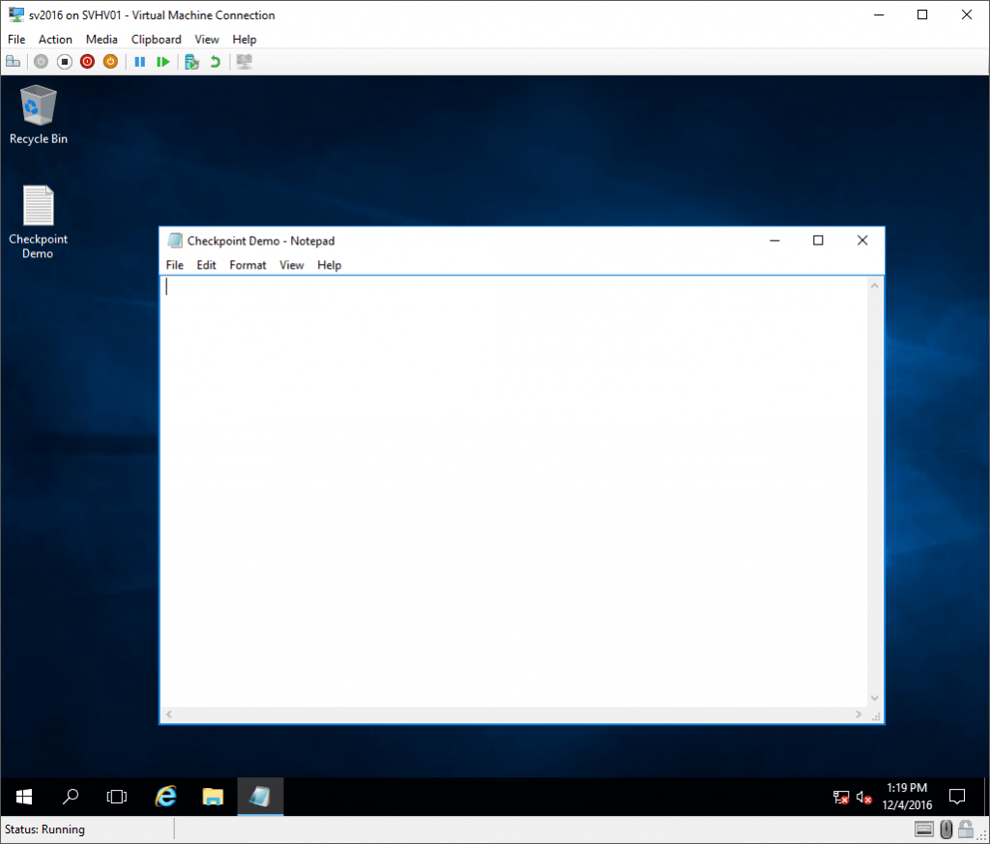Viewport: 990px width, 844px height.
Task: Click the Turn Off stop icon
Action: click(65, 62)
